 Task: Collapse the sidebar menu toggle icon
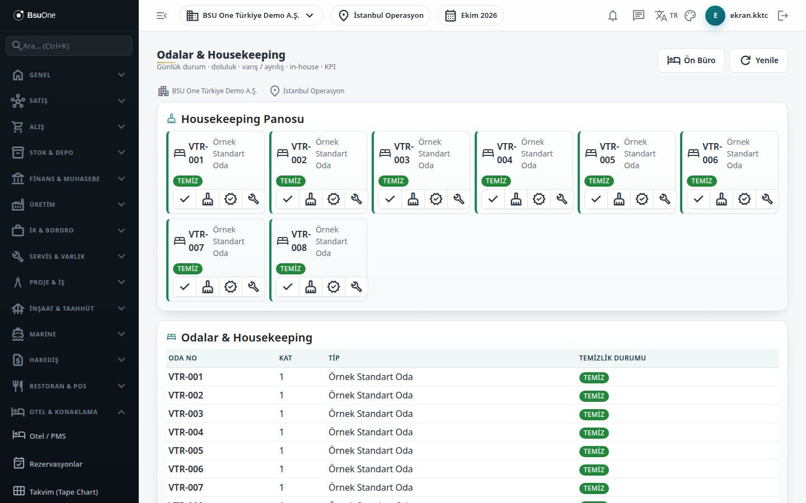tap(162, 16)
